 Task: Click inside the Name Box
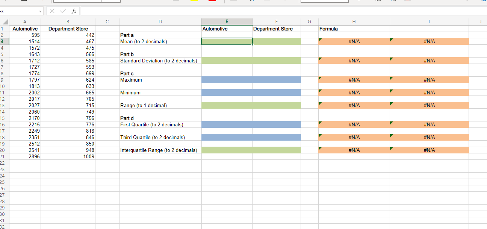tap(19, 11)
